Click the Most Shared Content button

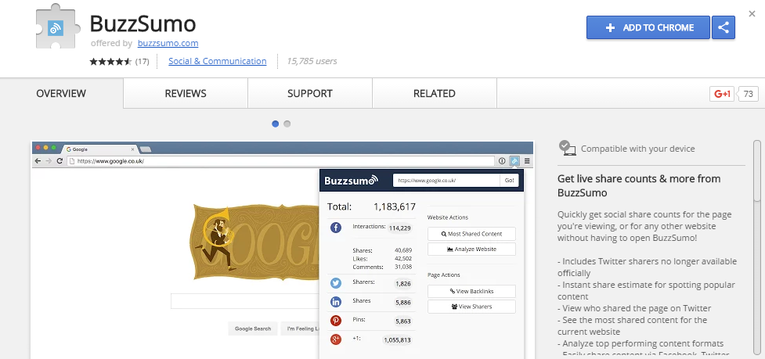(x=471, y=233)
